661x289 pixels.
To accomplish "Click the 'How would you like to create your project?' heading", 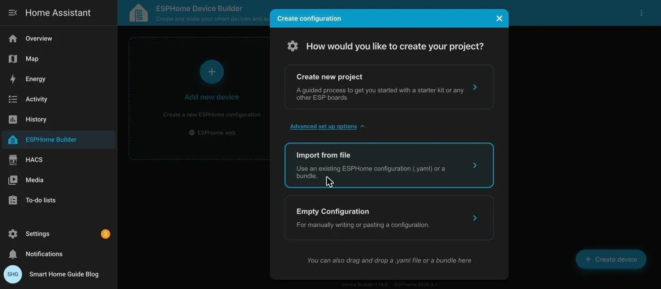I will [395, 46].
